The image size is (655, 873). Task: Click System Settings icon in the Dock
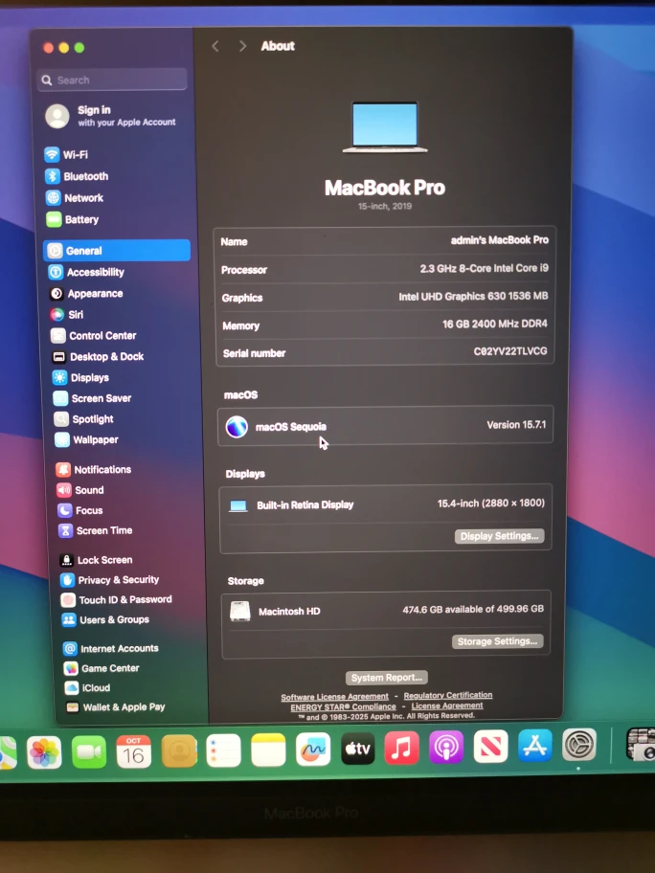coord(579,745)
